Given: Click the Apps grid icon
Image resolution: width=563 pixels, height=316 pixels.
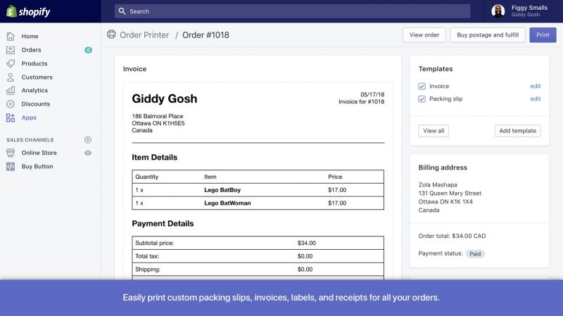Looking at the screenshot, I should 11,118.
